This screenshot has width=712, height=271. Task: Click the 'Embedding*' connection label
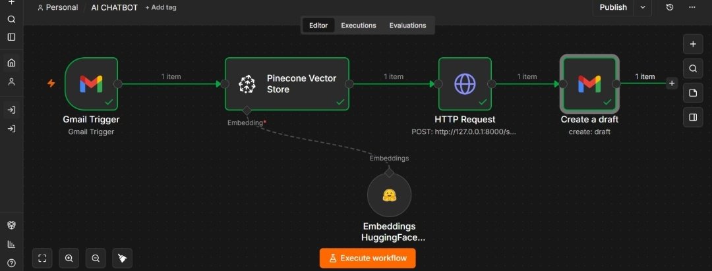coord(247,123)
